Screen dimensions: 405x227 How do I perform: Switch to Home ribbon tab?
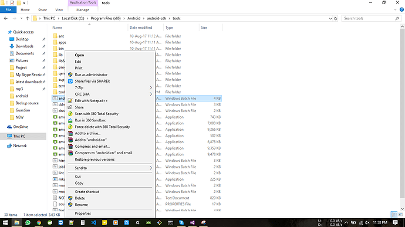(25, 10)
